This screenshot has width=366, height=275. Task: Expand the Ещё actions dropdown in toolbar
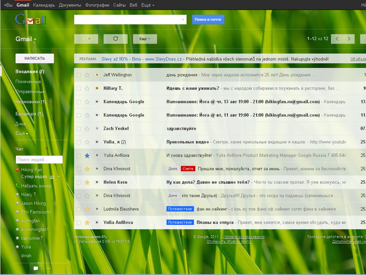coord(145,39)
